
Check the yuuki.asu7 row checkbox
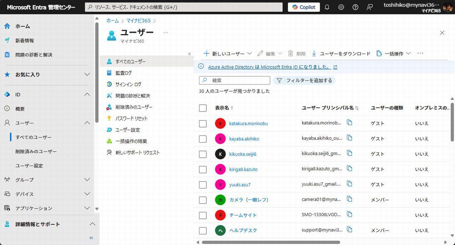click(x=203, y=185)
